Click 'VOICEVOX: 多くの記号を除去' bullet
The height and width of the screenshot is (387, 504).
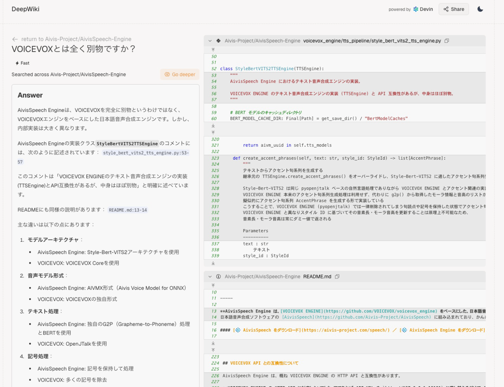(x=72, y=380)
